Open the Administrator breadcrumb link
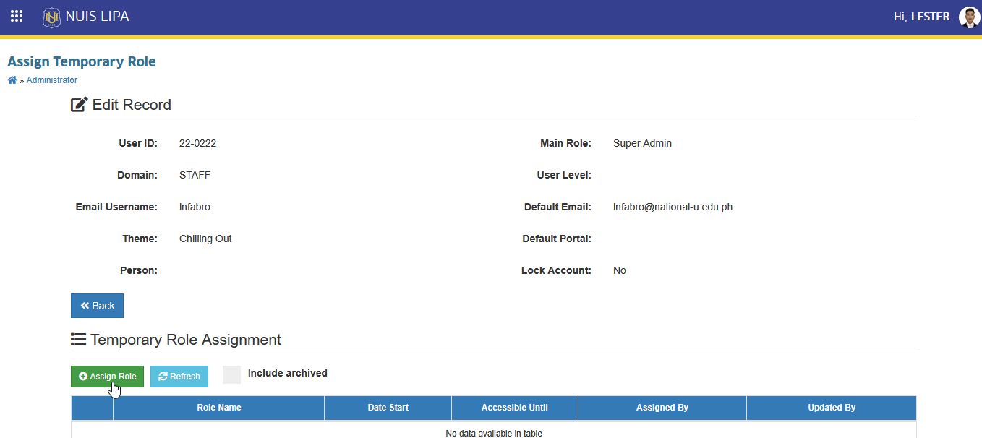The height and width of the screenshot is (438, 982). coord(52,80)
